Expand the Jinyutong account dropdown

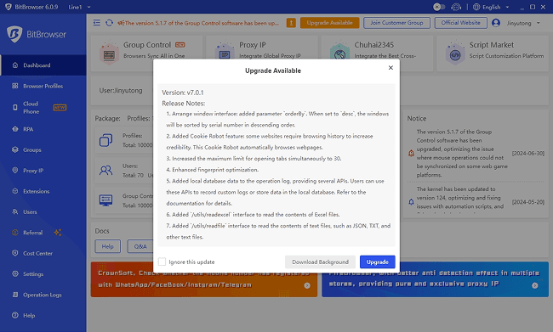(x=539, y=23)
